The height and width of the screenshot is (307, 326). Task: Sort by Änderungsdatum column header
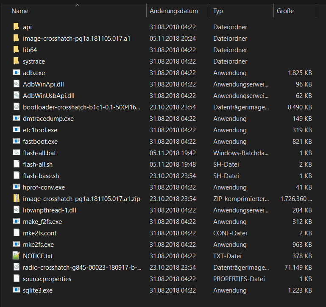pos(174,11)
